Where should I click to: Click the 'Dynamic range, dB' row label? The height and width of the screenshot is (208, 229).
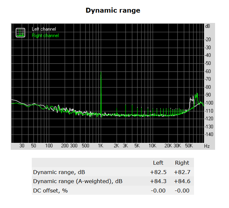pyautogui.click(x=59, y=172)
